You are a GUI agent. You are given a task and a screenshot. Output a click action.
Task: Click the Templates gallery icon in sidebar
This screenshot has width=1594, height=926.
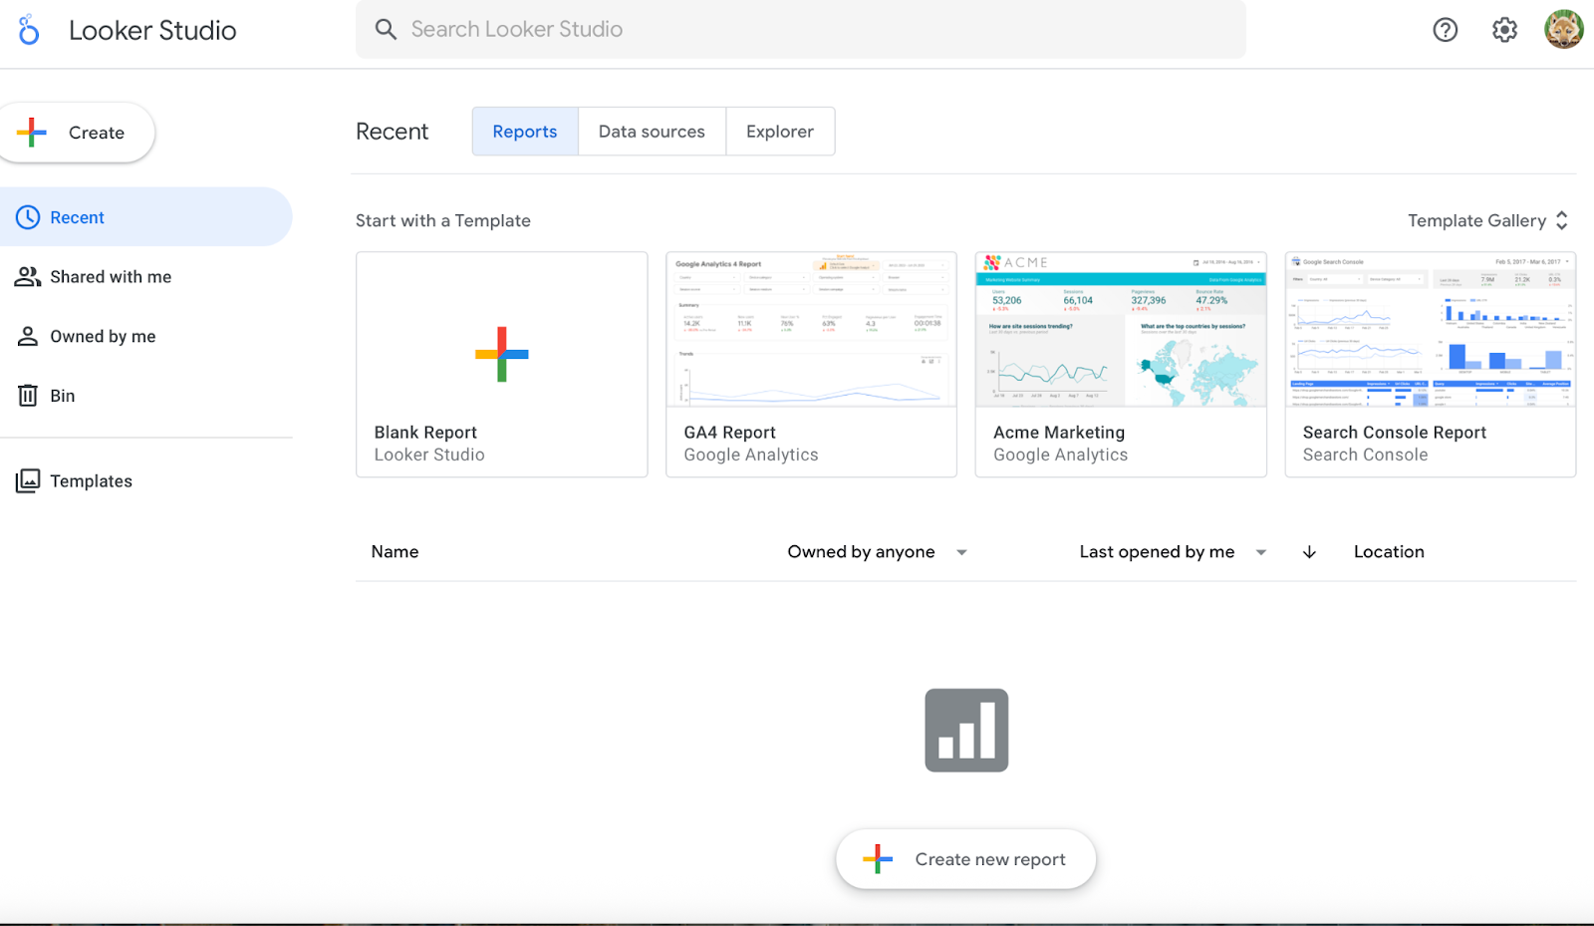coord(28,481)
